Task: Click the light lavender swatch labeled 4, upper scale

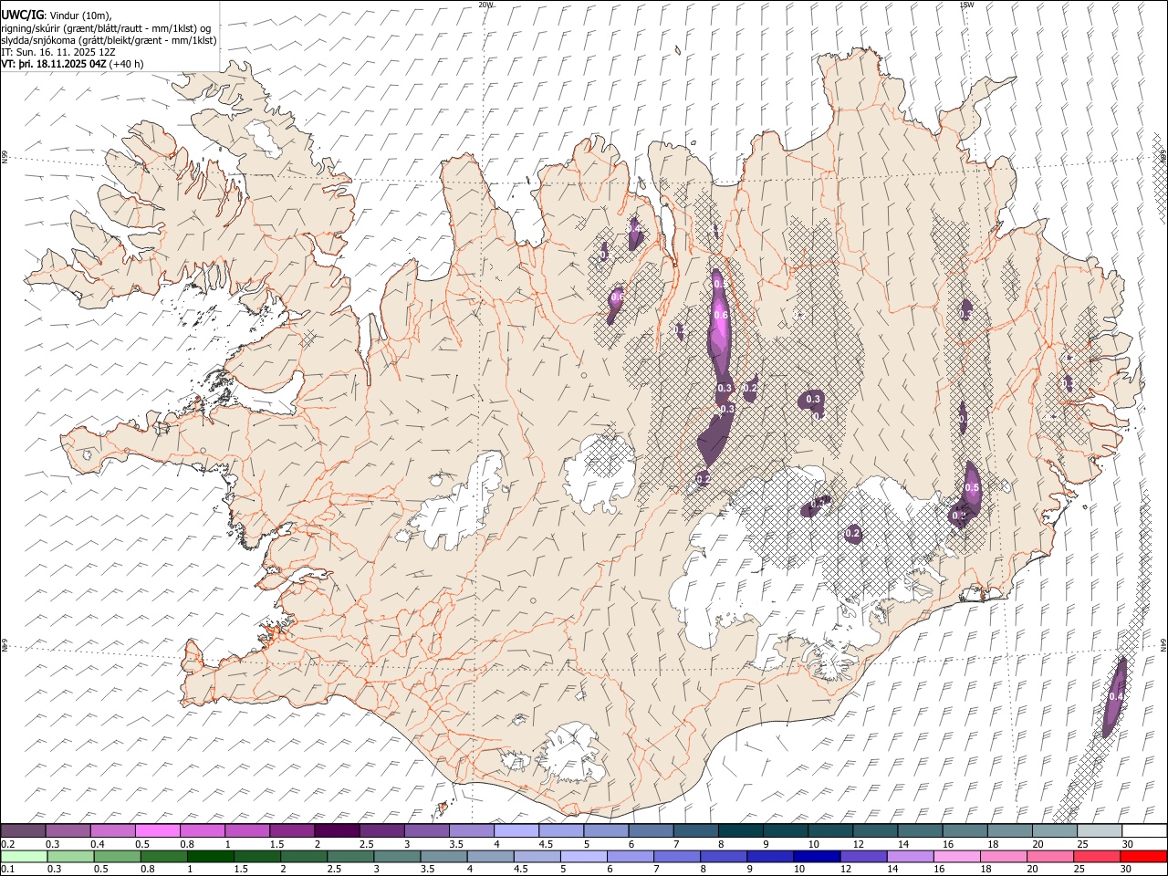Action: pyautogui.click(x=516, y=830)
